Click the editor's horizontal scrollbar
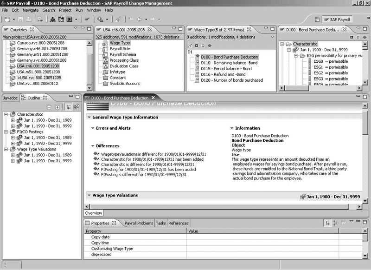 [219, 207]
